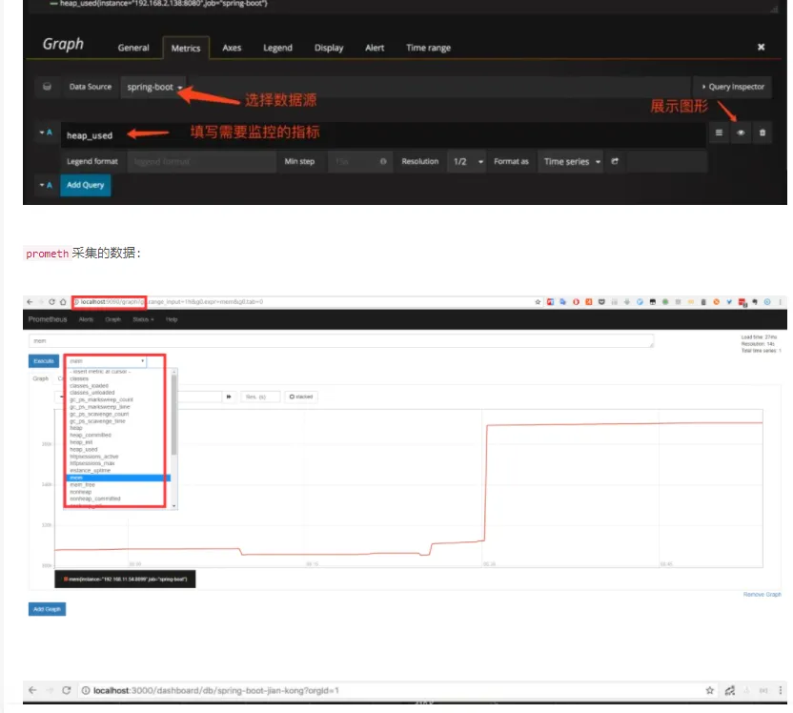The height and width of the screenshot is (713, 793).
Task: Click the blue Execute button
Action: (x=44, y=361)
